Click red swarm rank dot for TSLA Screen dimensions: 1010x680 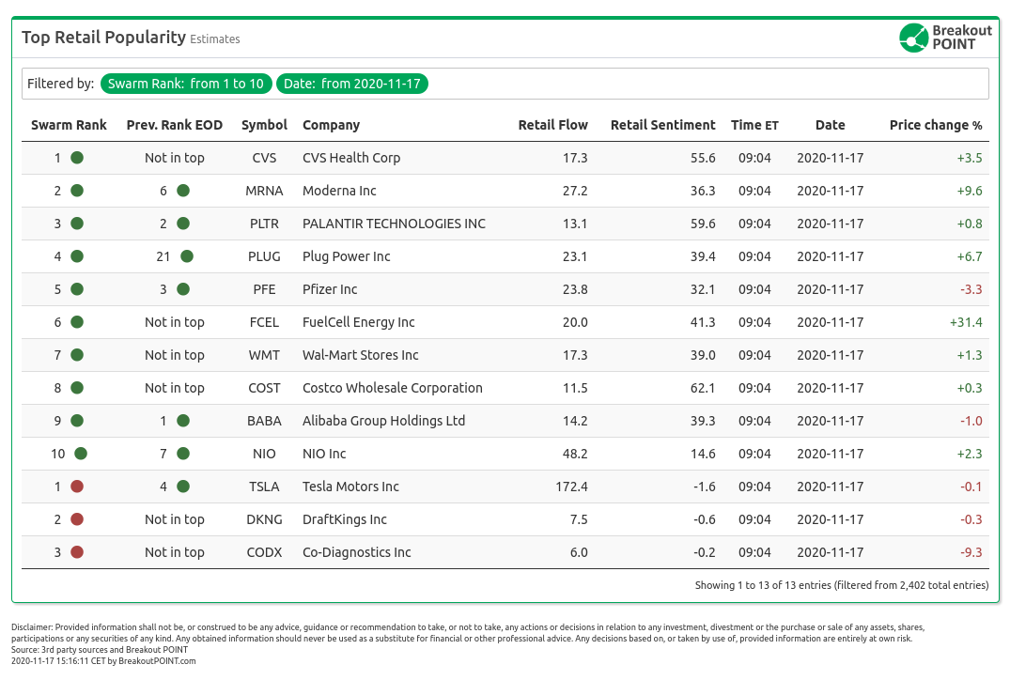[77, 487]
